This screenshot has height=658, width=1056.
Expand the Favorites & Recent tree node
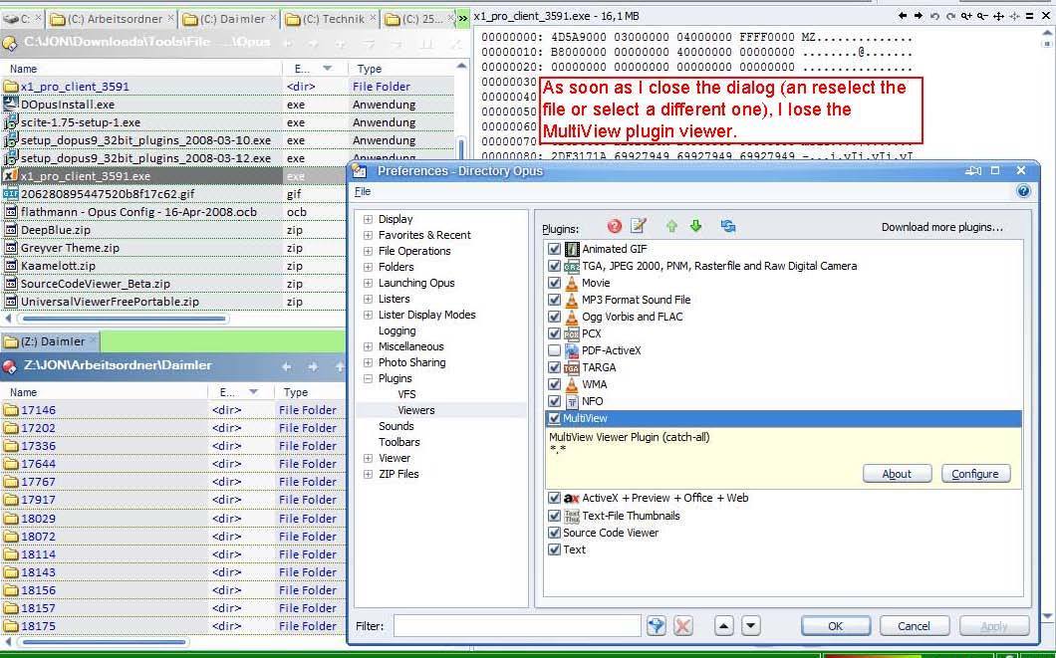click(x=368, y=235)
